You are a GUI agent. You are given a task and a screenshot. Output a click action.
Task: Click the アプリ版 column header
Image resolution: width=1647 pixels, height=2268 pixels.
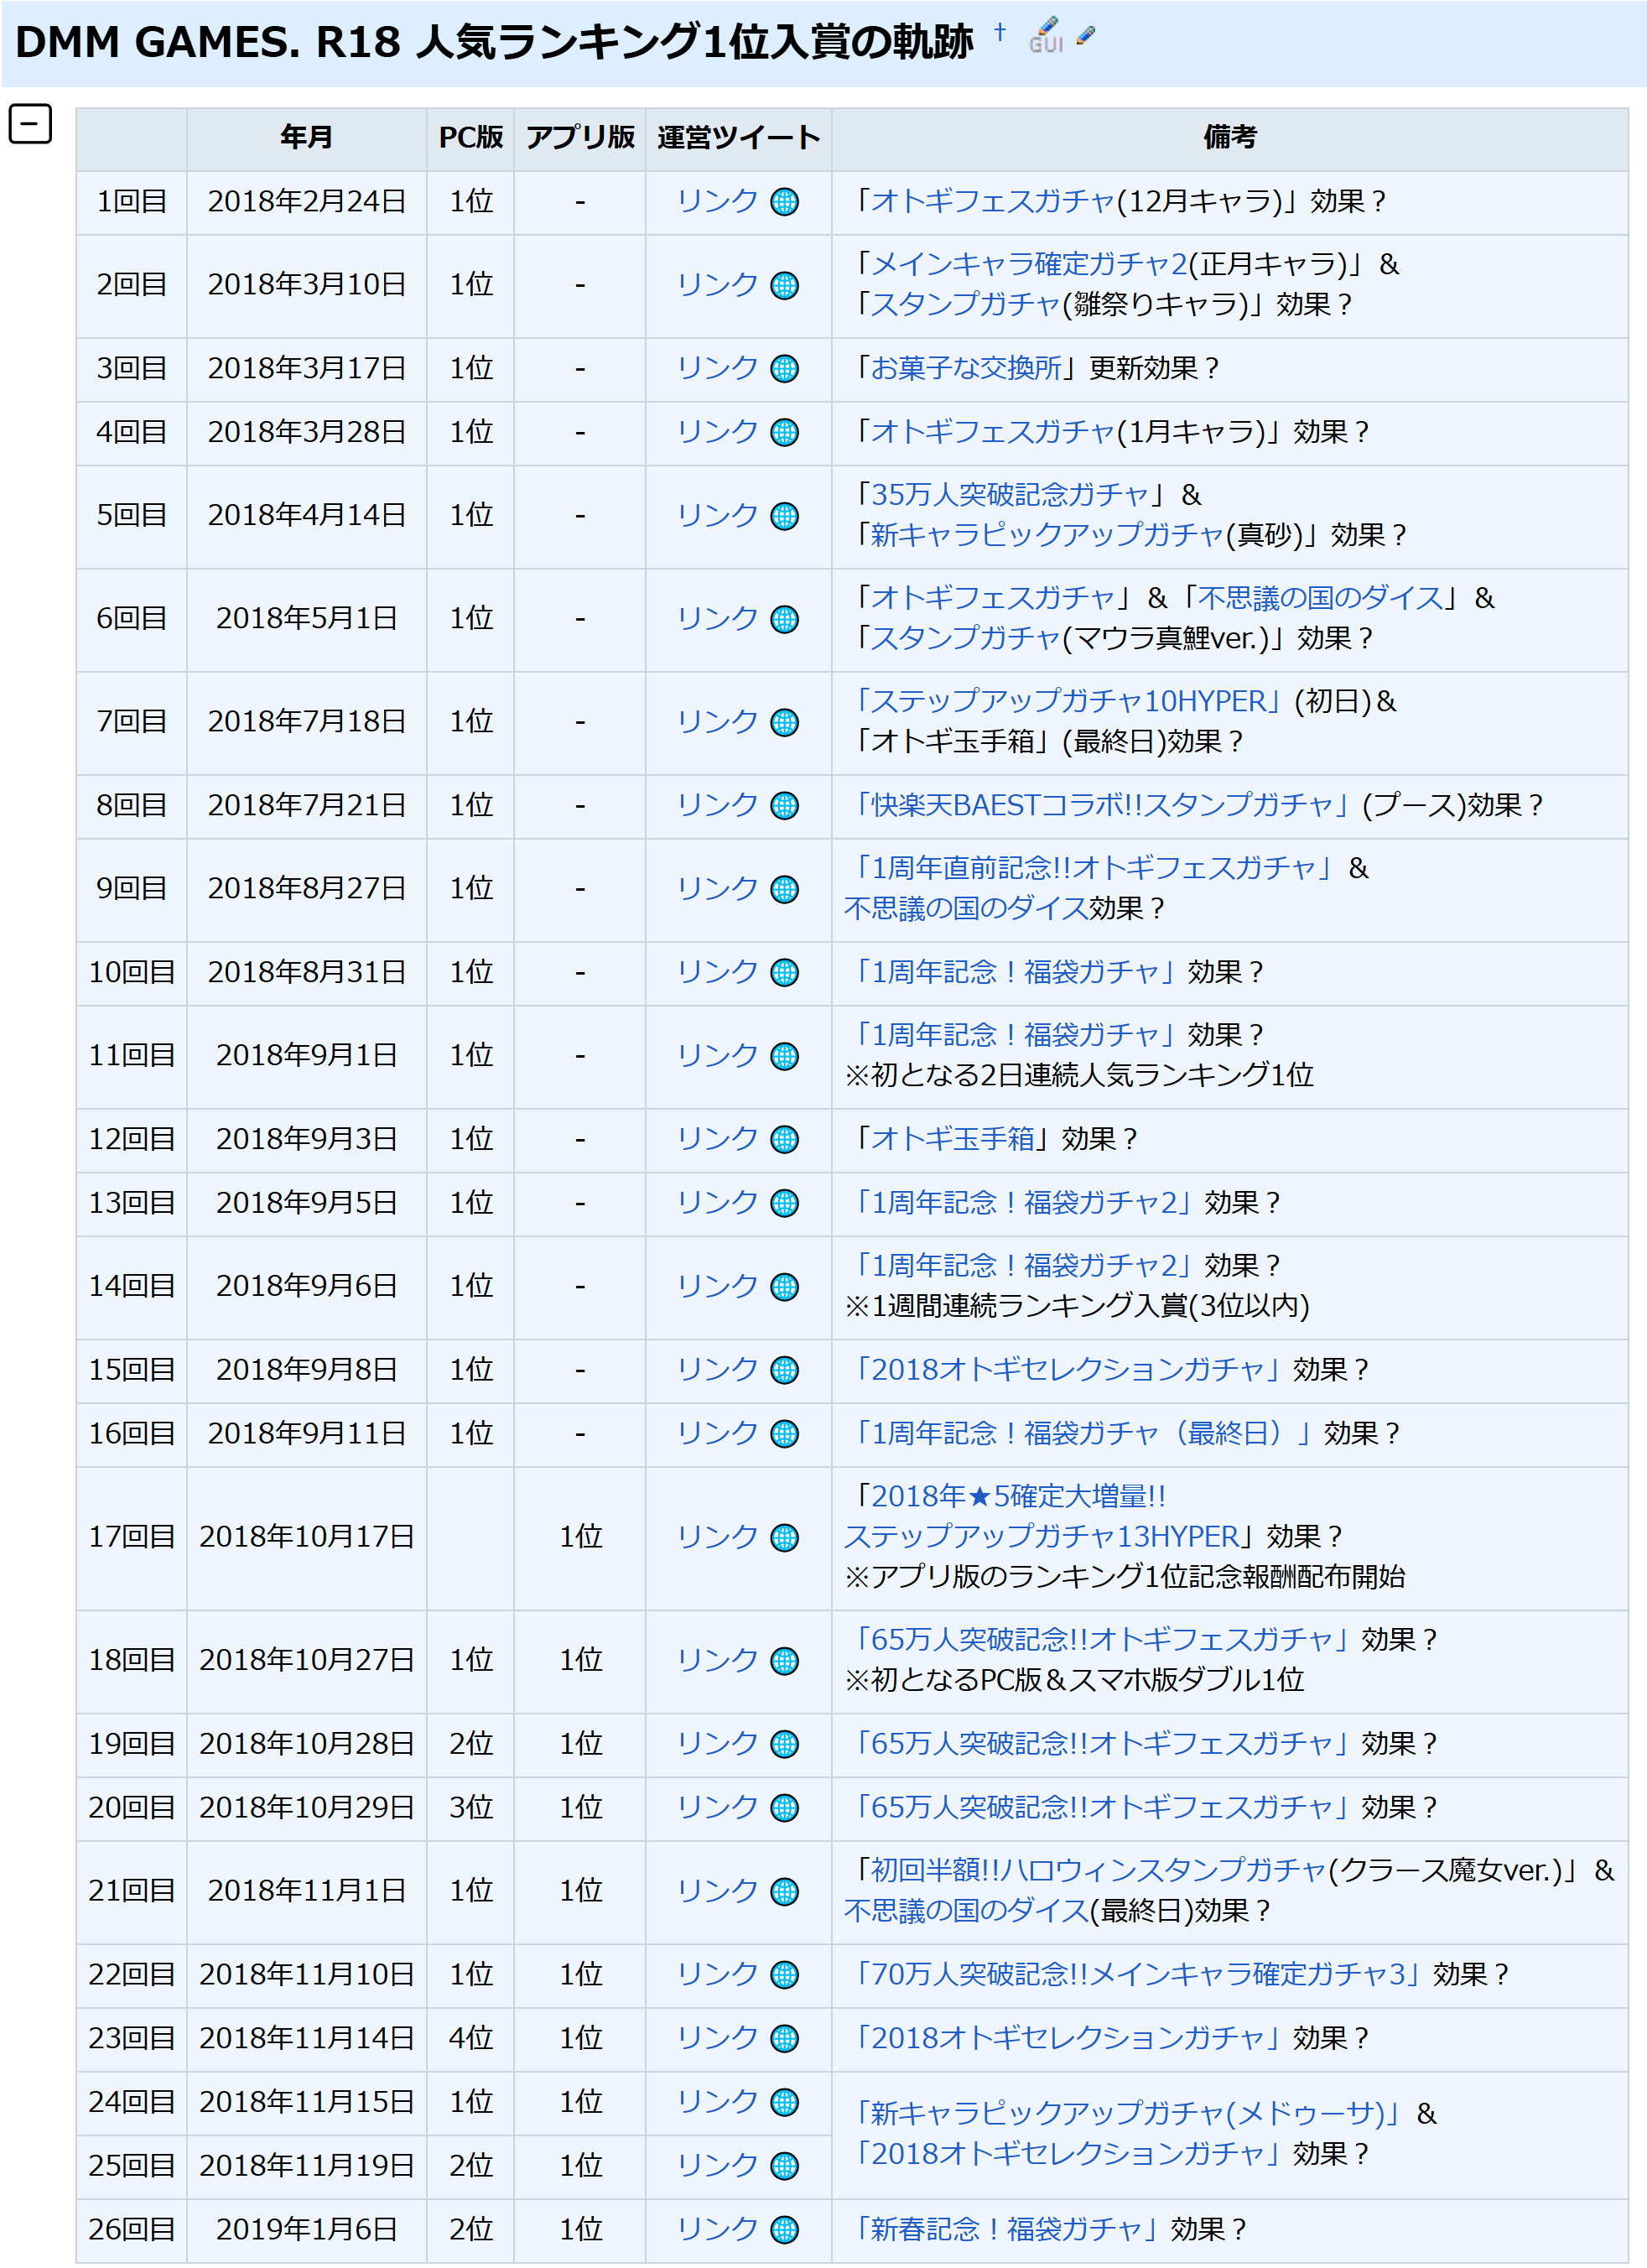click(x=580, y=138)
